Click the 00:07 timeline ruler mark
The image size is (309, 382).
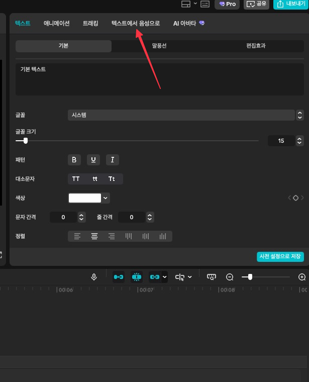tap(147, 290)
